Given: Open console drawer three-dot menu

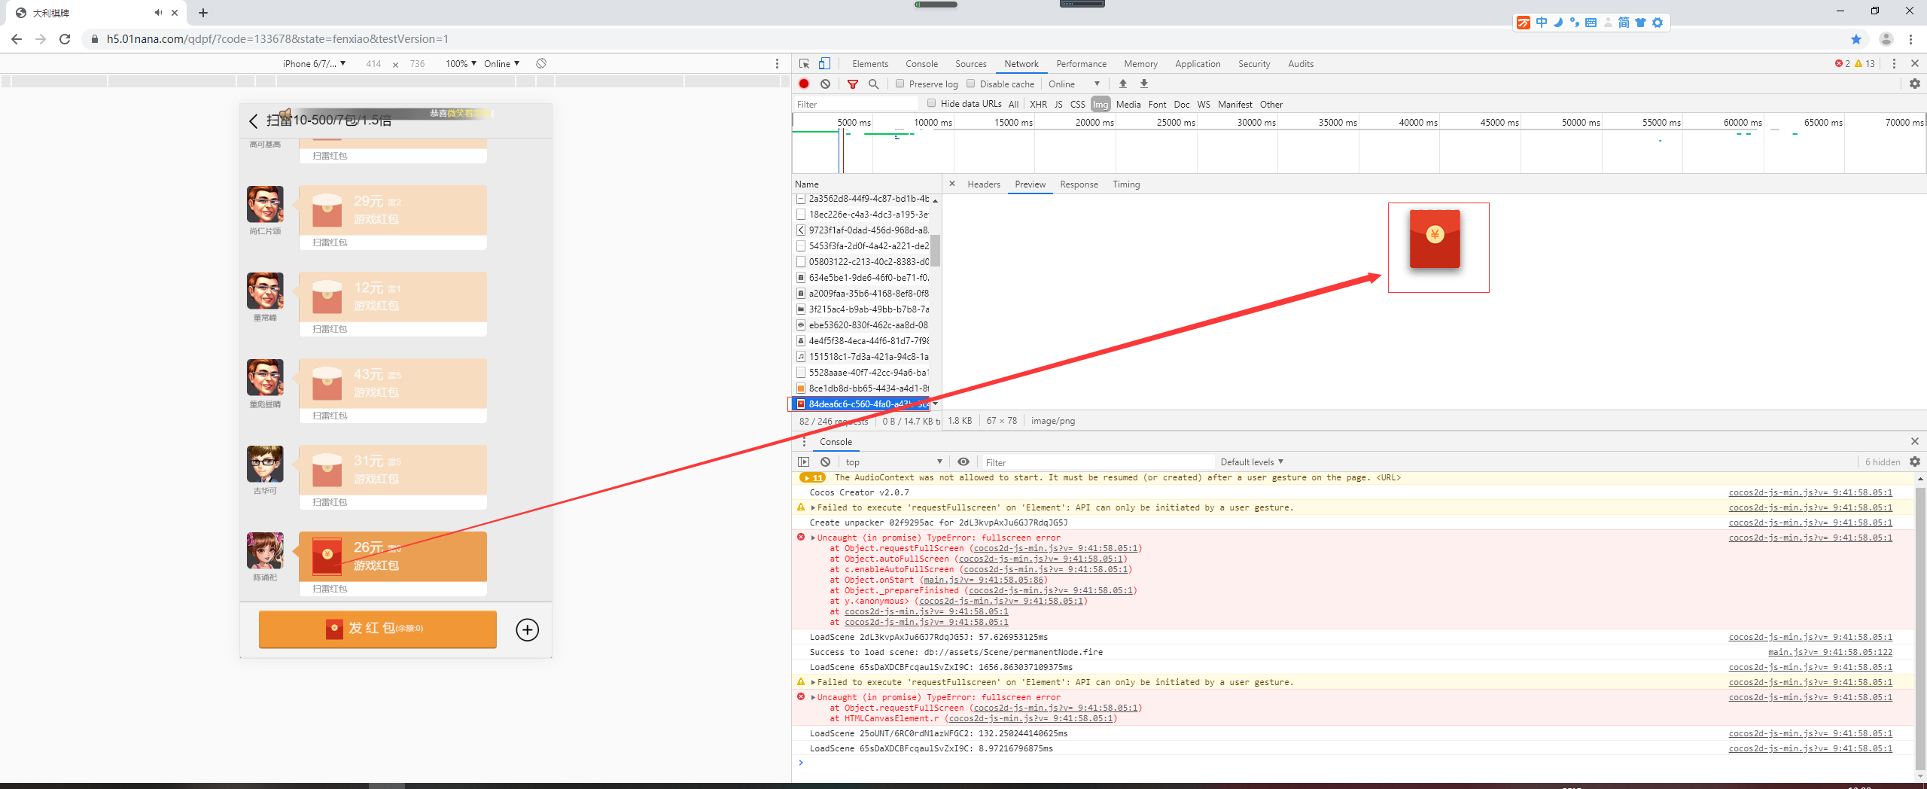Looking at the screenshot, I should (x=804, y=442).
